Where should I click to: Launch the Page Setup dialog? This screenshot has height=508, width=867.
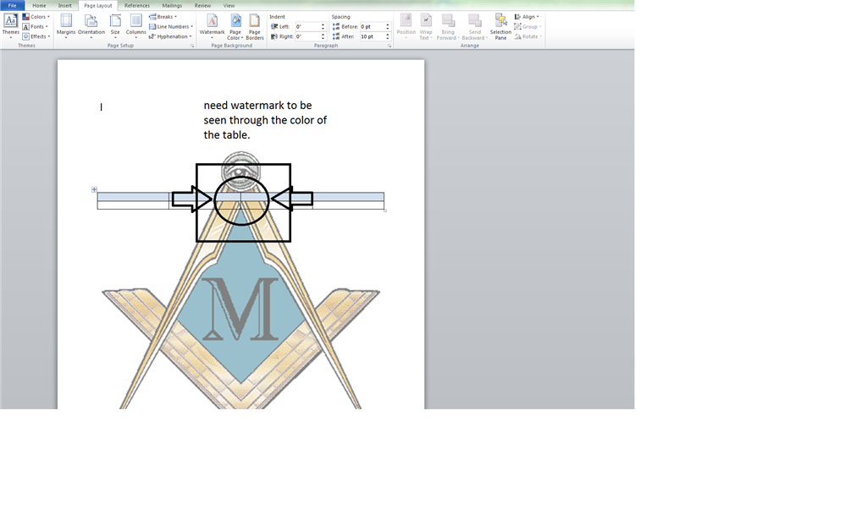coord(192,46)
